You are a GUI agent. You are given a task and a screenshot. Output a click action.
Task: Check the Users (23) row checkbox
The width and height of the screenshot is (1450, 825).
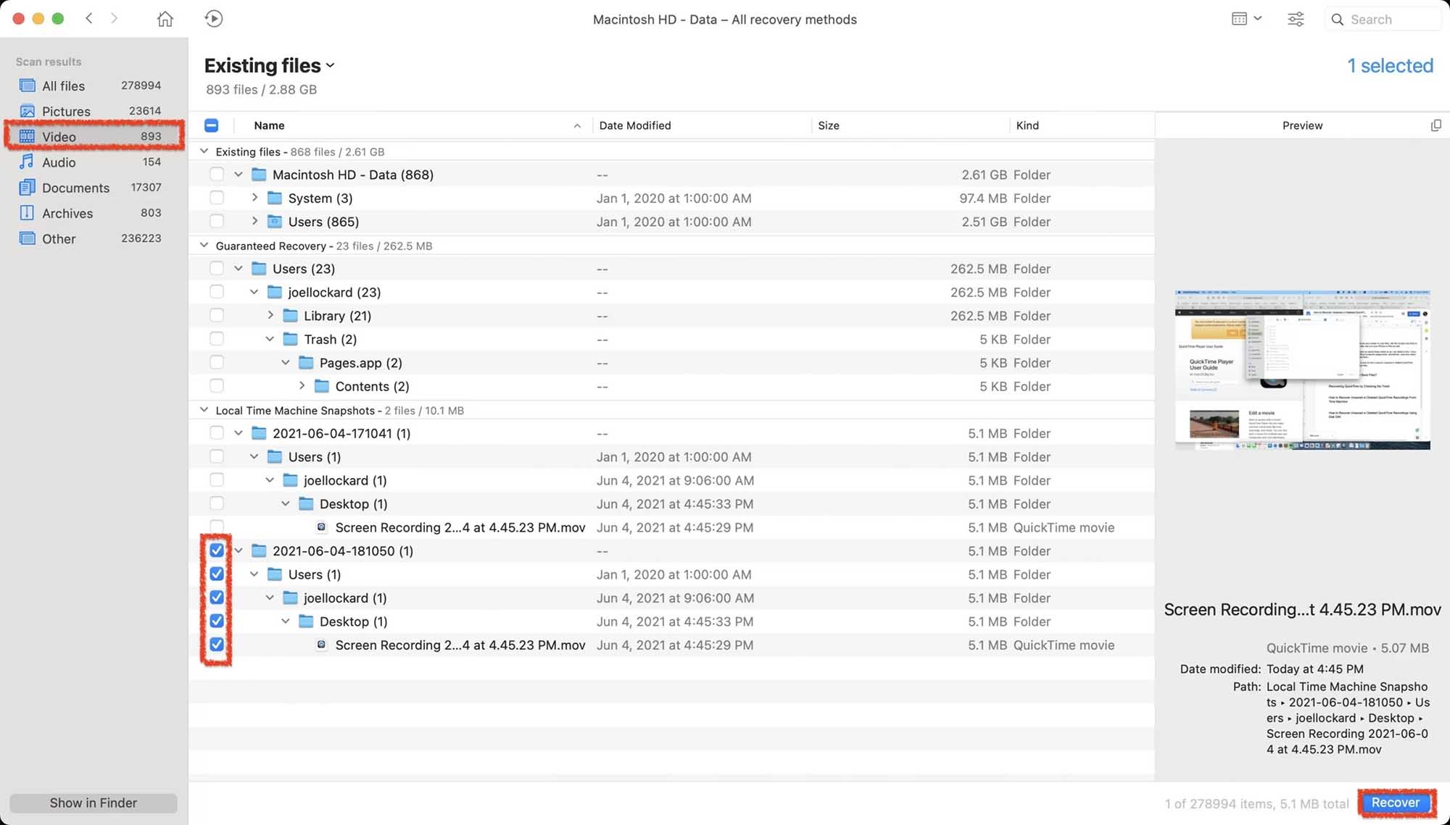pos(216,268)
